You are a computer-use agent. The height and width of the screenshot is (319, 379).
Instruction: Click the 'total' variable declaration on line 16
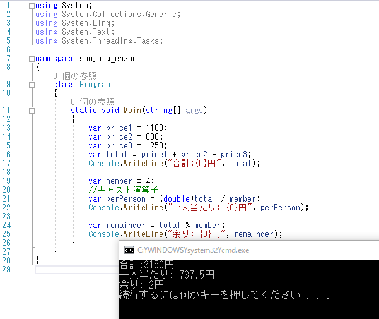117,154
